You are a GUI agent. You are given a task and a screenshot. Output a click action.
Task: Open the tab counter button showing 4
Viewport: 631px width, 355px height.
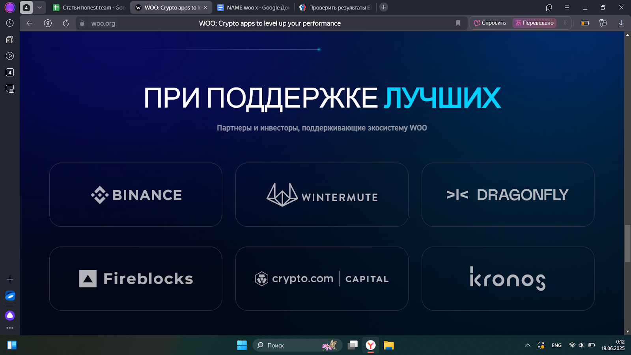tap(26, 7)
